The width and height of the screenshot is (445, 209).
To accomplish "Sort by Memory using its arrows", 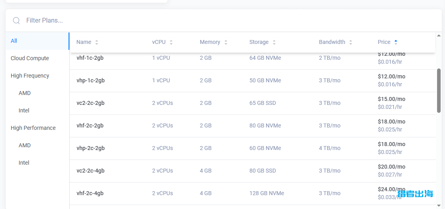I will (x=225, y=42).
